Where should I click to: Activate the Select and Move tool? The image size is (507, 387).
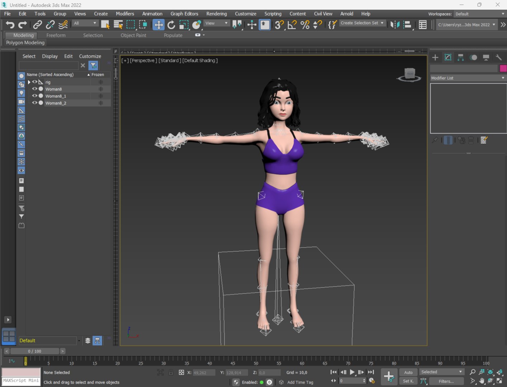(158, 24)
